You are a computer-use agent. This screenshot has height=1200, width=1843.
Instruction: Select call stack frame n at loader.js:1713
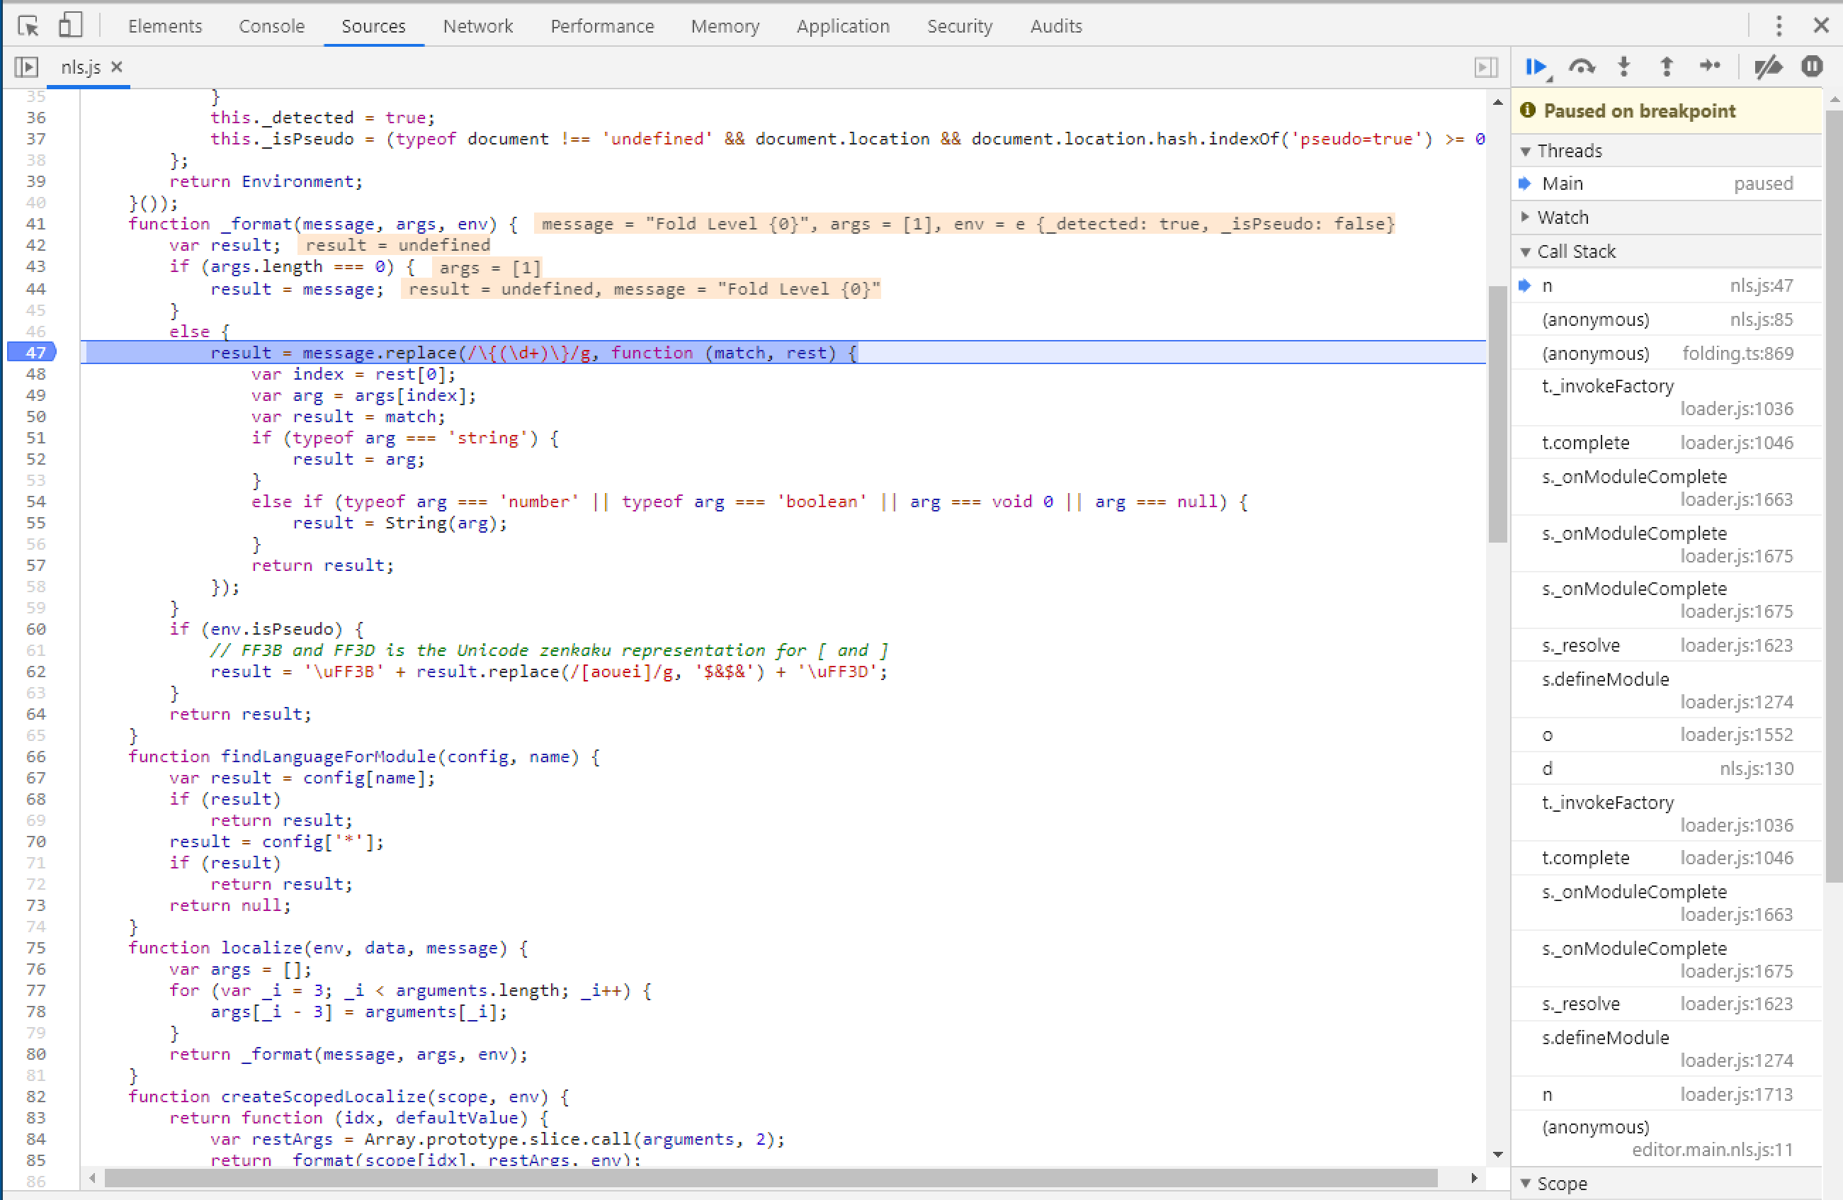[1665, 1094]
